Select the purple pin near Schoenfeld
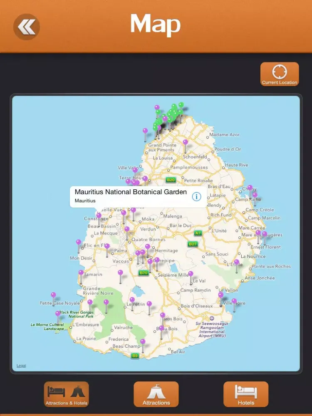 point(185,142)
